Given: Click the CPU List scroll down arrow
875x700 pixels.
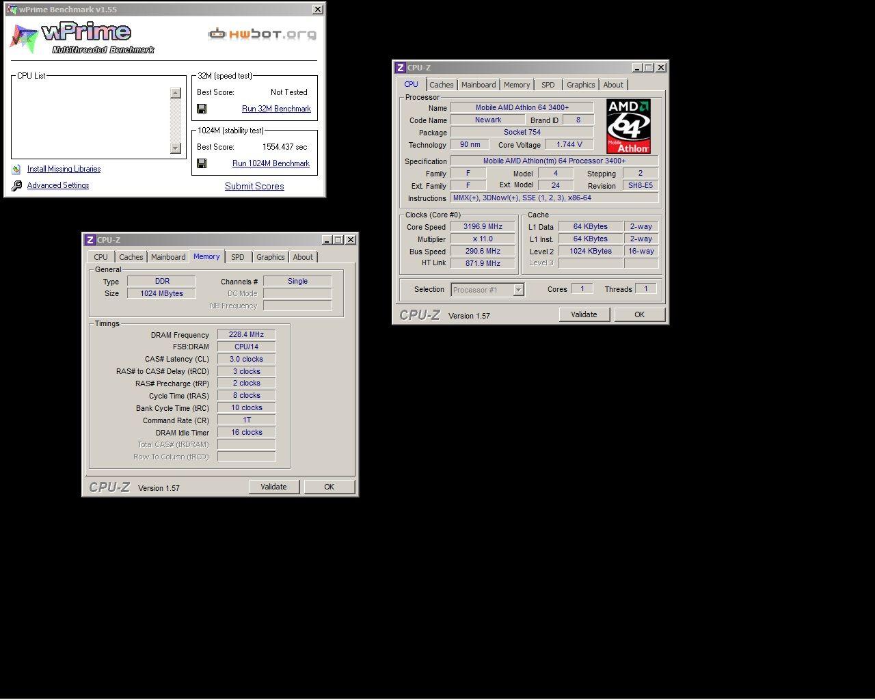Looking at the screenshot, I should tap(176, 148).
